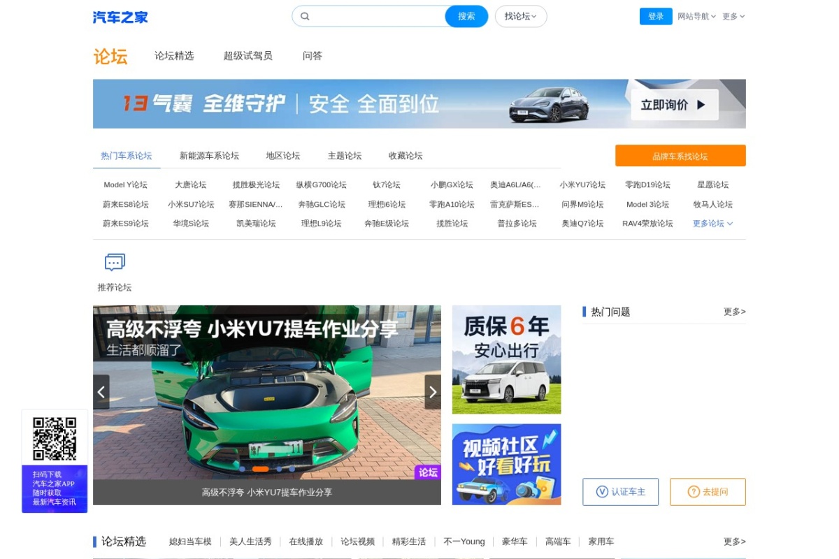Image resolution: width=839 pixels, height=559 pixels.
Task: Open 奔驰E级论坛 link
Action: coord(387,224)
